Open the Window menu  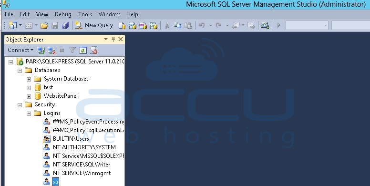coord(109,14)
